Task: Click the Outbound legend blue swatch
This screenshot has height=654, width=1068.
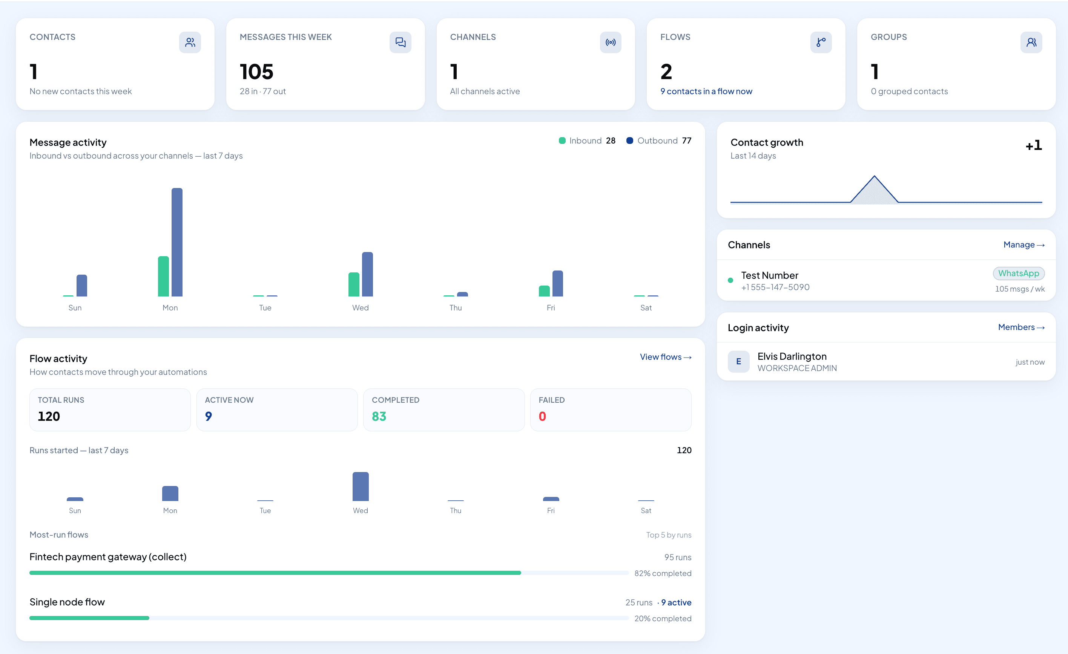Action: coord(630,141)
